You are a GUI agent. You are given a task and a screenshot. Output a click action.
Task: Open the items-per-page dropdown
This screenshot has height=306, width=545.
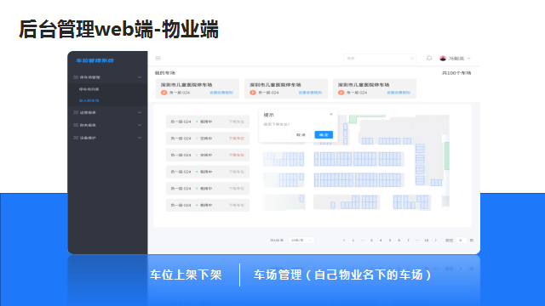[301, 240]
